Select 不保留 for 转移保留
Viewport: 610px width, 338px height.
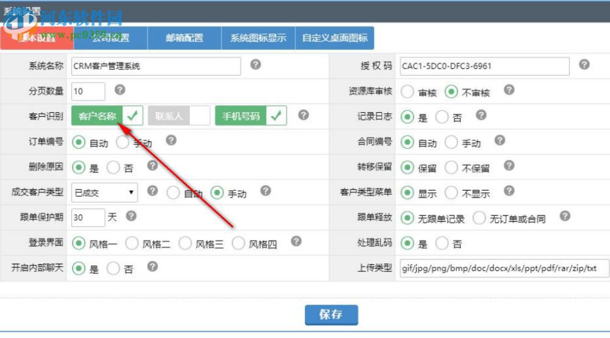[451, 167]
